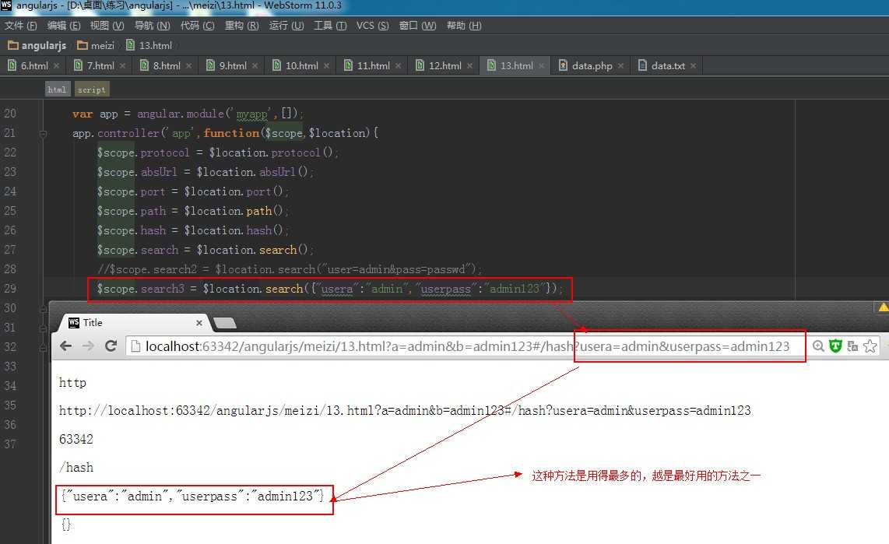Toggle the fold marker at line 31
The height and width of the screenshot is (544, 889).
tap(43, 328)
